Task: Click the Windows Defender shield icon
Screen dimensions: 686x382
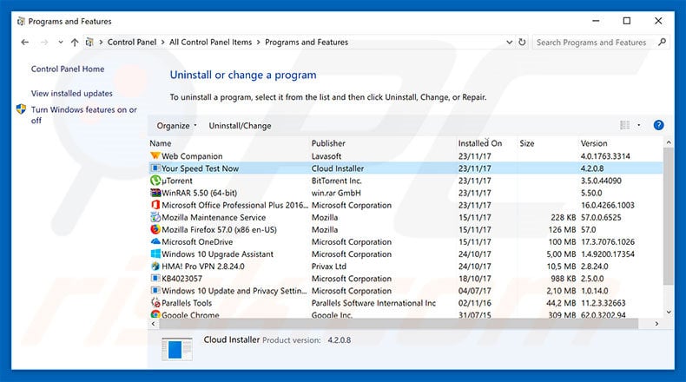Action: coord(21,109)
